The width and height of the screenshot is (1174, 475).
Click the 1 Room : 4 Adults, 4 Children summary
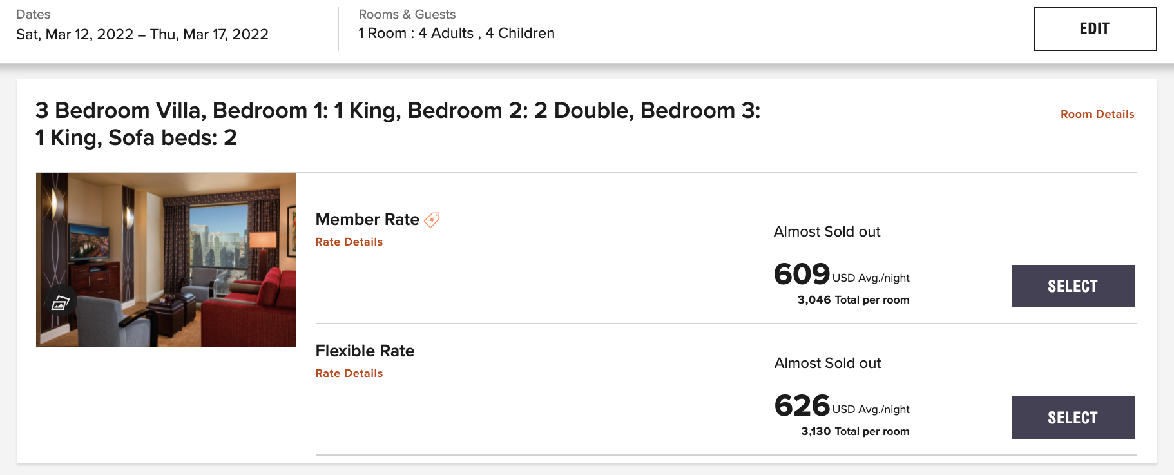coord(456,34)
